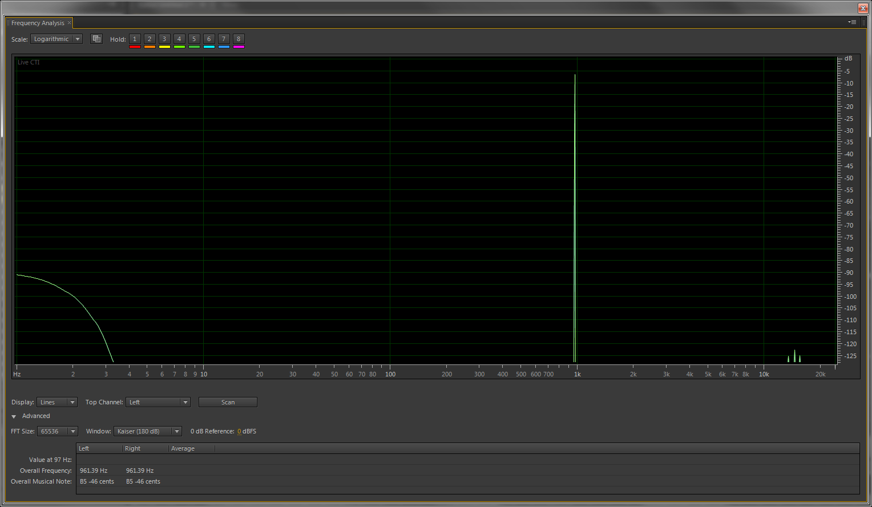Click the 100 label on the frequency axis
The height and width of the screenshot is (507, 872).
(x=390, y=374)
